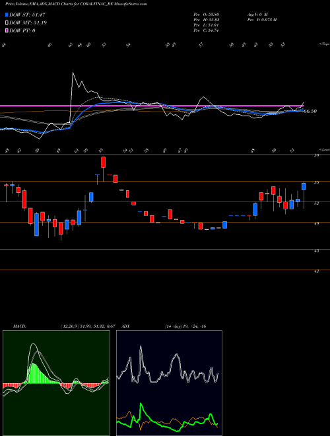Click the "DOW PT: 0" legend text

22,30
